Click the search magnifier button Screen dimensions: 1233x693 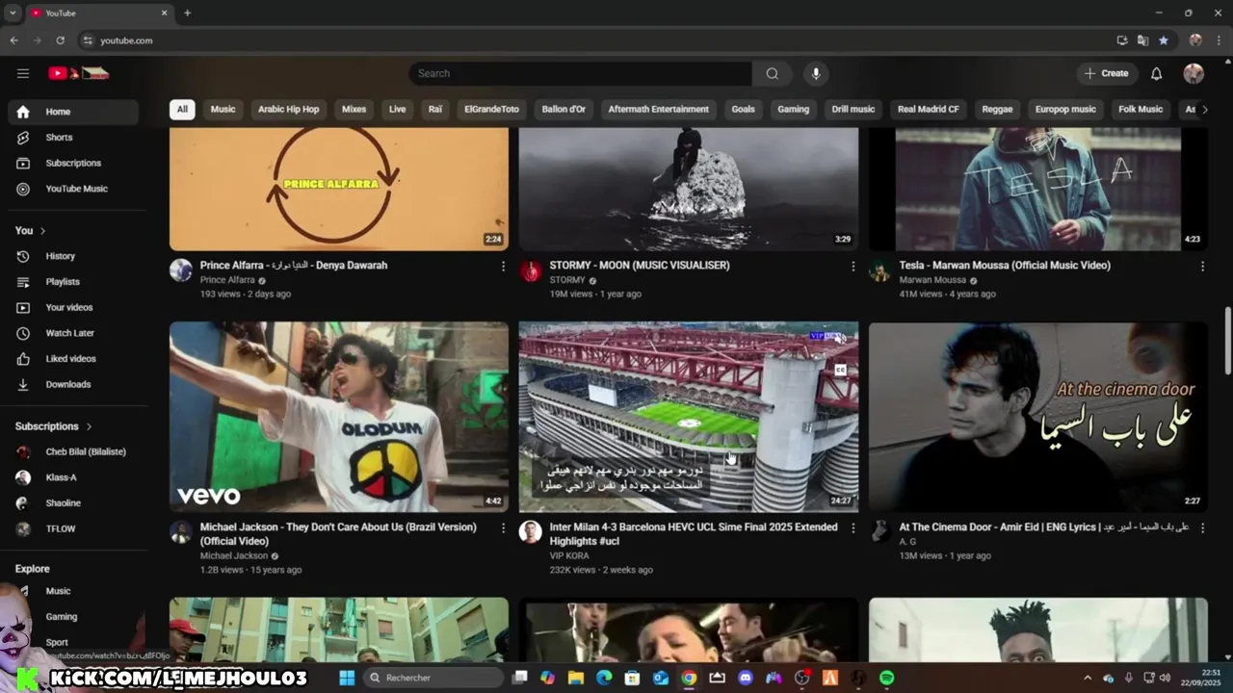click(772, 73)
